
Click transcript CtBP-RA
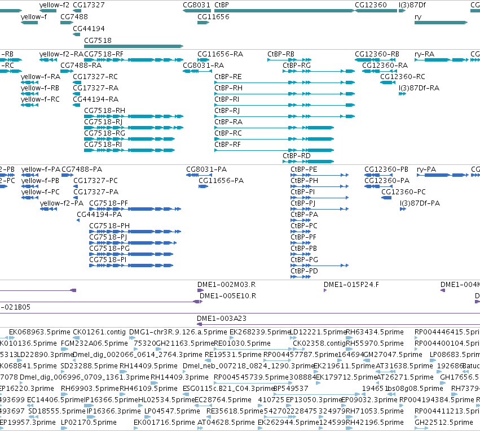coord(274,128)
